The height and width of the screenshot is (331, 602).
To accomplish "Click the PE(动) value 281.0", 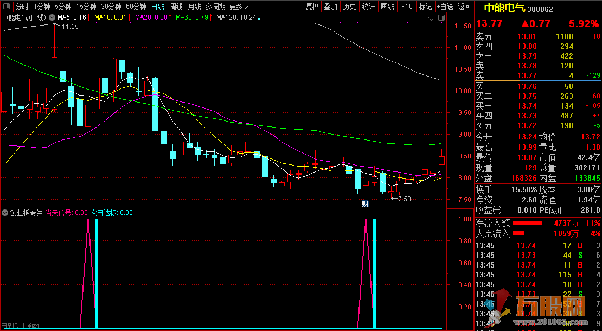I will click(x=591, y=211).
